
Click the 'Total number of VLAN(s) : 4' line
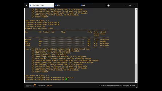pyautogui.click(x=37, y=76)
